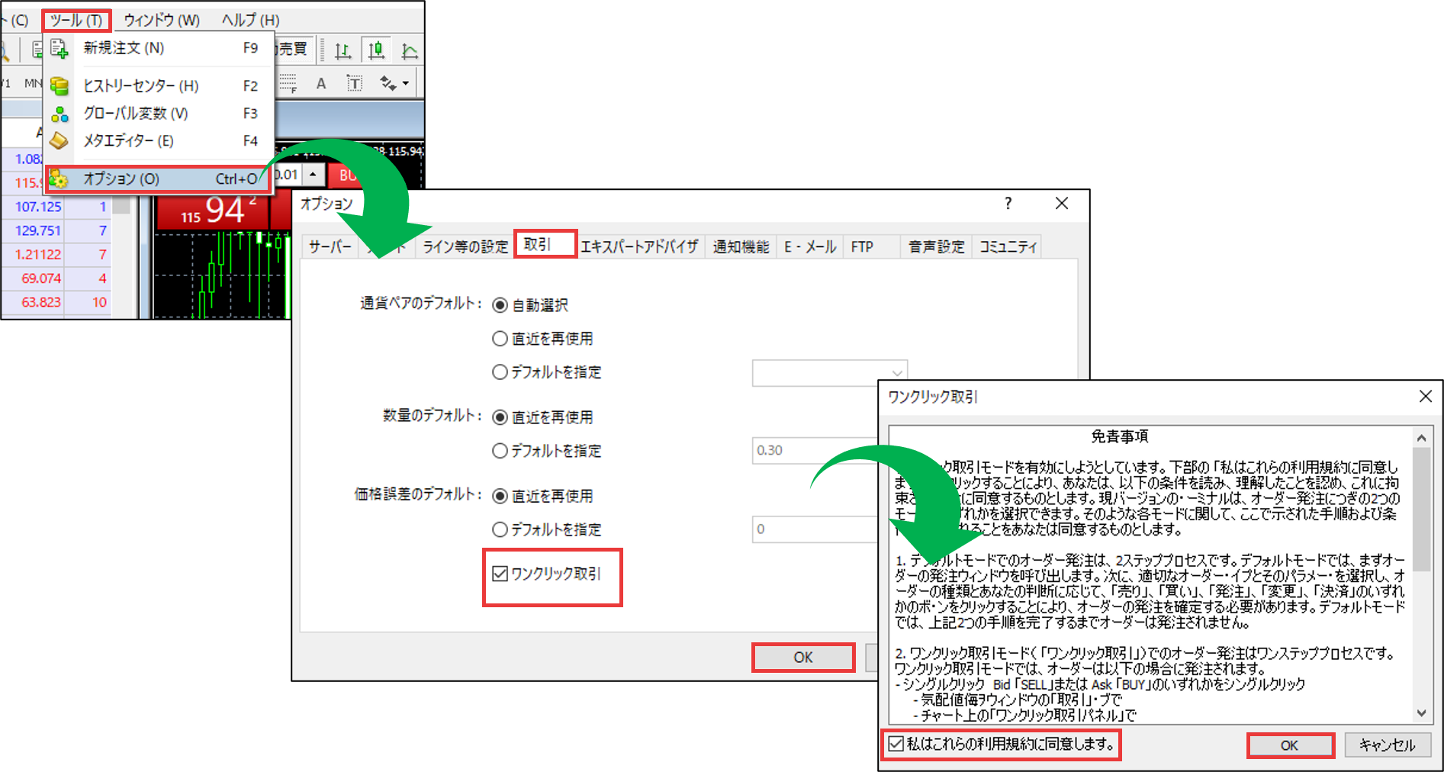The image size is (1444, 772).
Task: Click the disclaimer scrollbar up arrow
Action: pos(1421,438)
